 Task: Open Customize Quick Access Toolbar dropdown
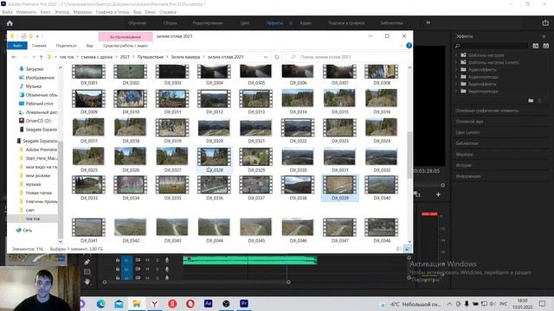tap(37, 36)
